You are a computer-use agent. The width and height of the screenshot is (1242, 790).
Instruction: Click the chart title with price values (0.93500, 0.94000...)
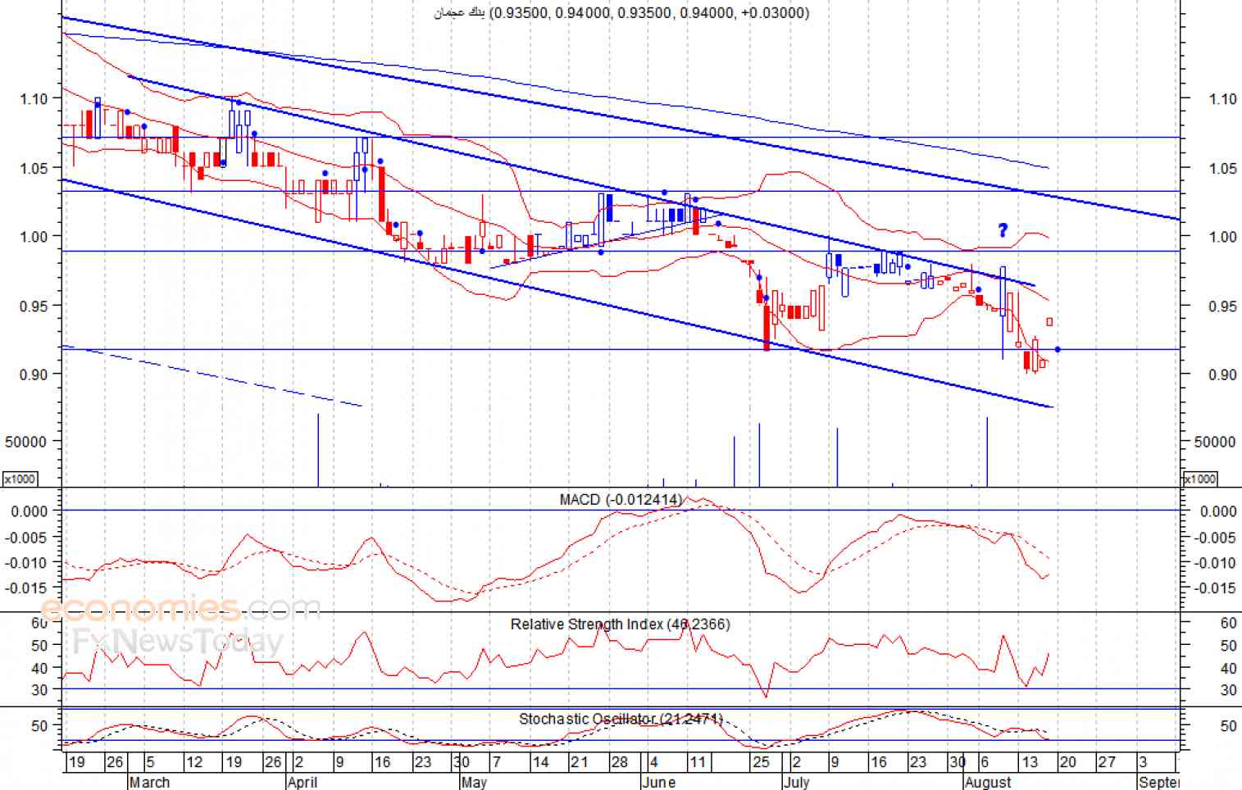621,12
